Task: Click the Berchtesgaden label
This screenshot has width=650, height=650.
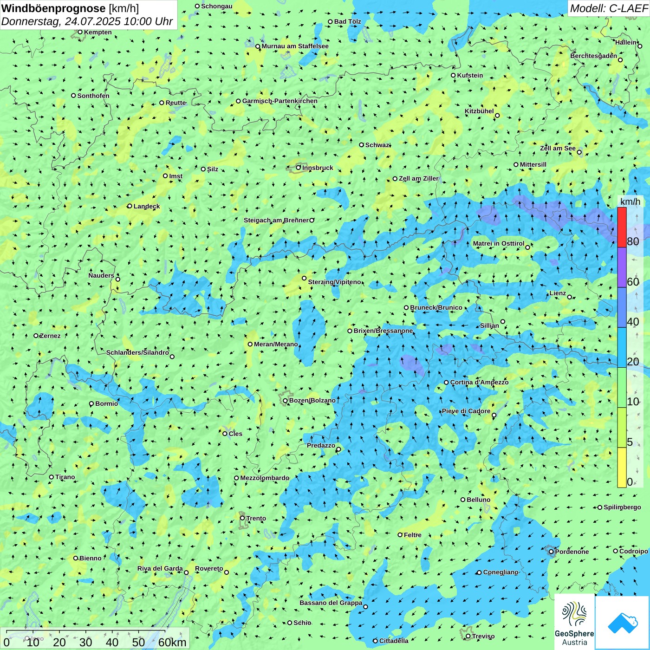Action: coord(594,56)
